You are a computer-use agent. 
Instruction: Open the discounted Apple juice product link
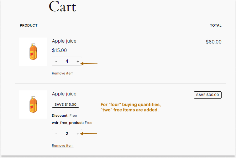click(x=64, y=94)
